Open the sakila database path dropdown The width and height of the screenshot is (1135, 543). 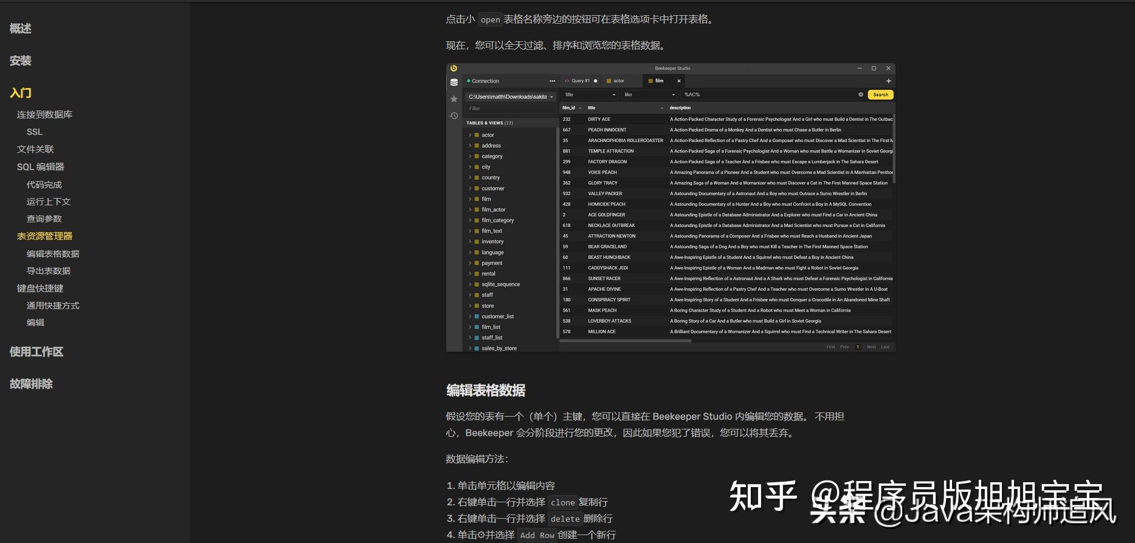pyautogui.click(x=511, y=97)
